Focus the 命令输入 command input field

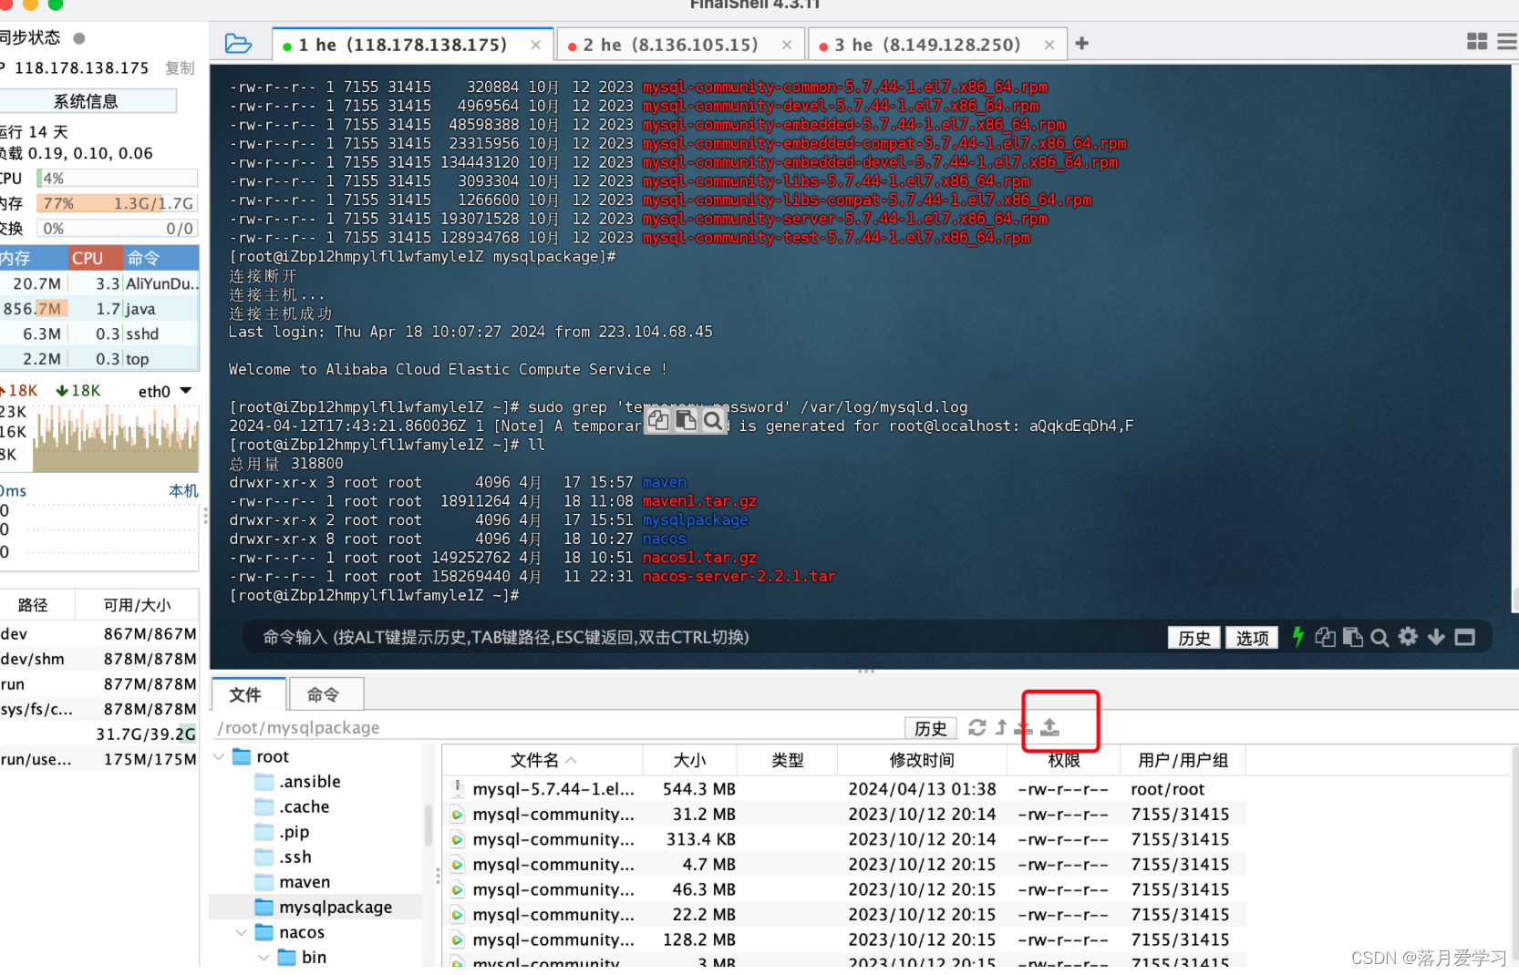[702, 637]
